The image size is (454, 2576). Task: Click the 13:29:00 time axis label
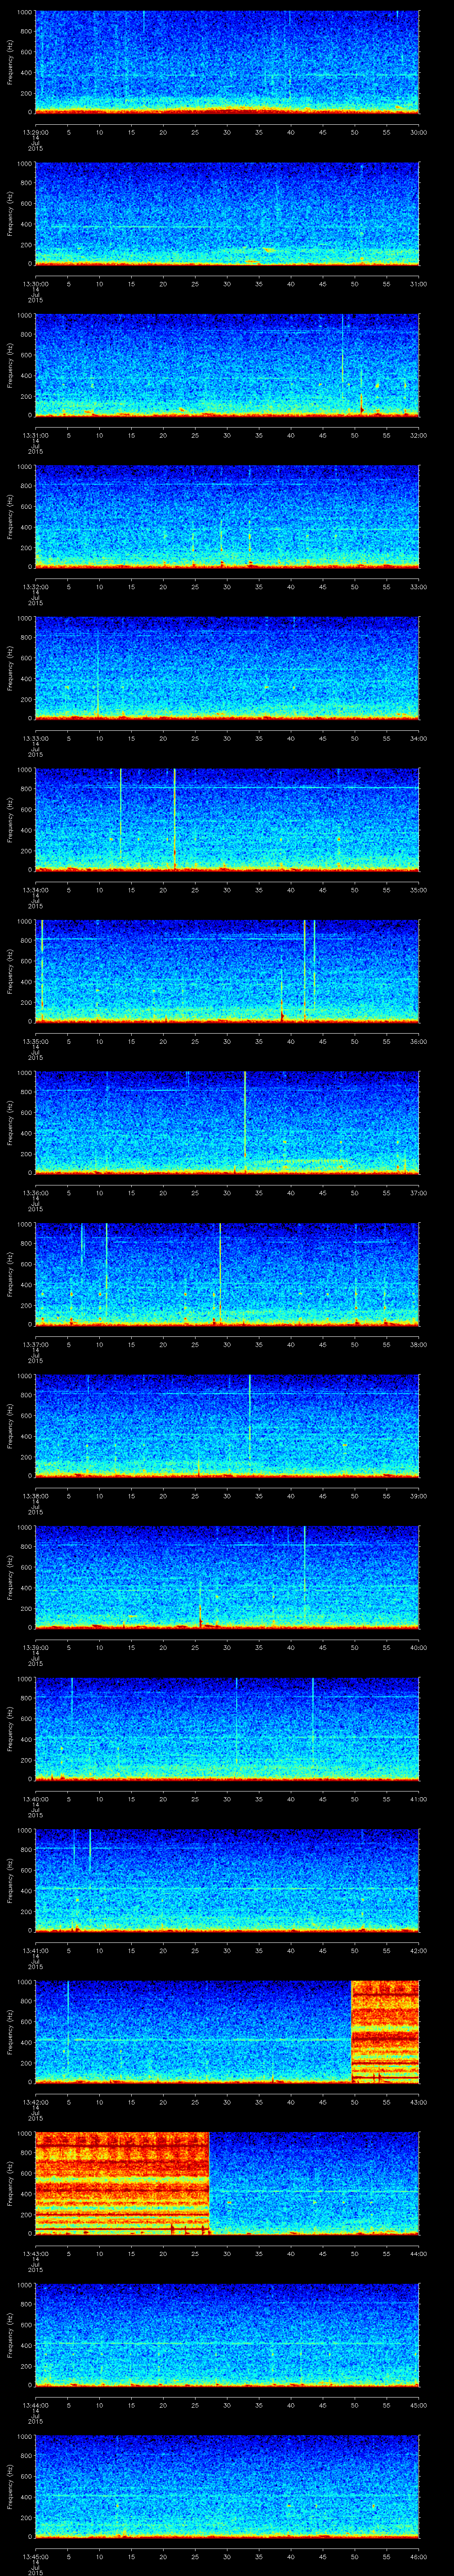pyautogui.click(x=35, y=131)
